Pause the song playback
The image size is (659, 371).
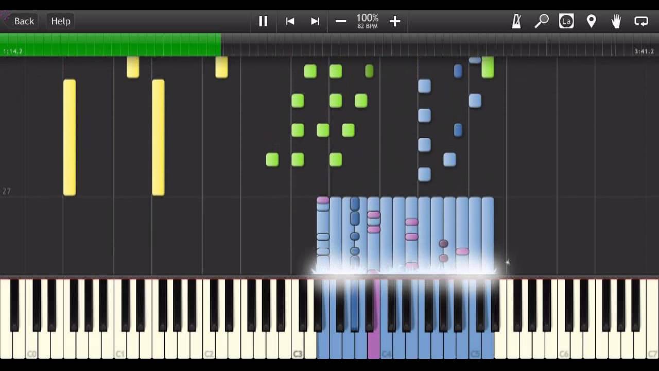(263, 21)
